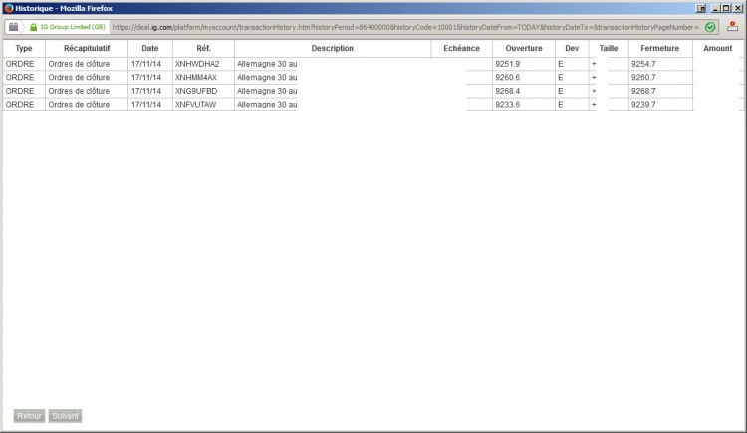Focus the URL address field

[406, 27]
